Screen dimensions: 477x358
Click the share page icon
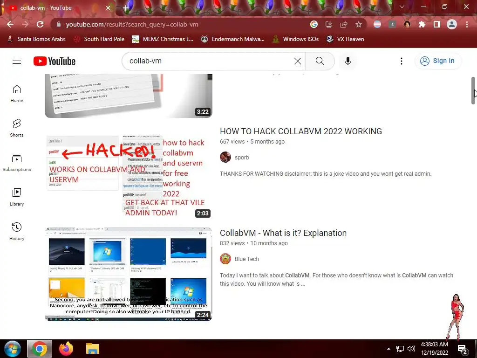pos(344,24)
